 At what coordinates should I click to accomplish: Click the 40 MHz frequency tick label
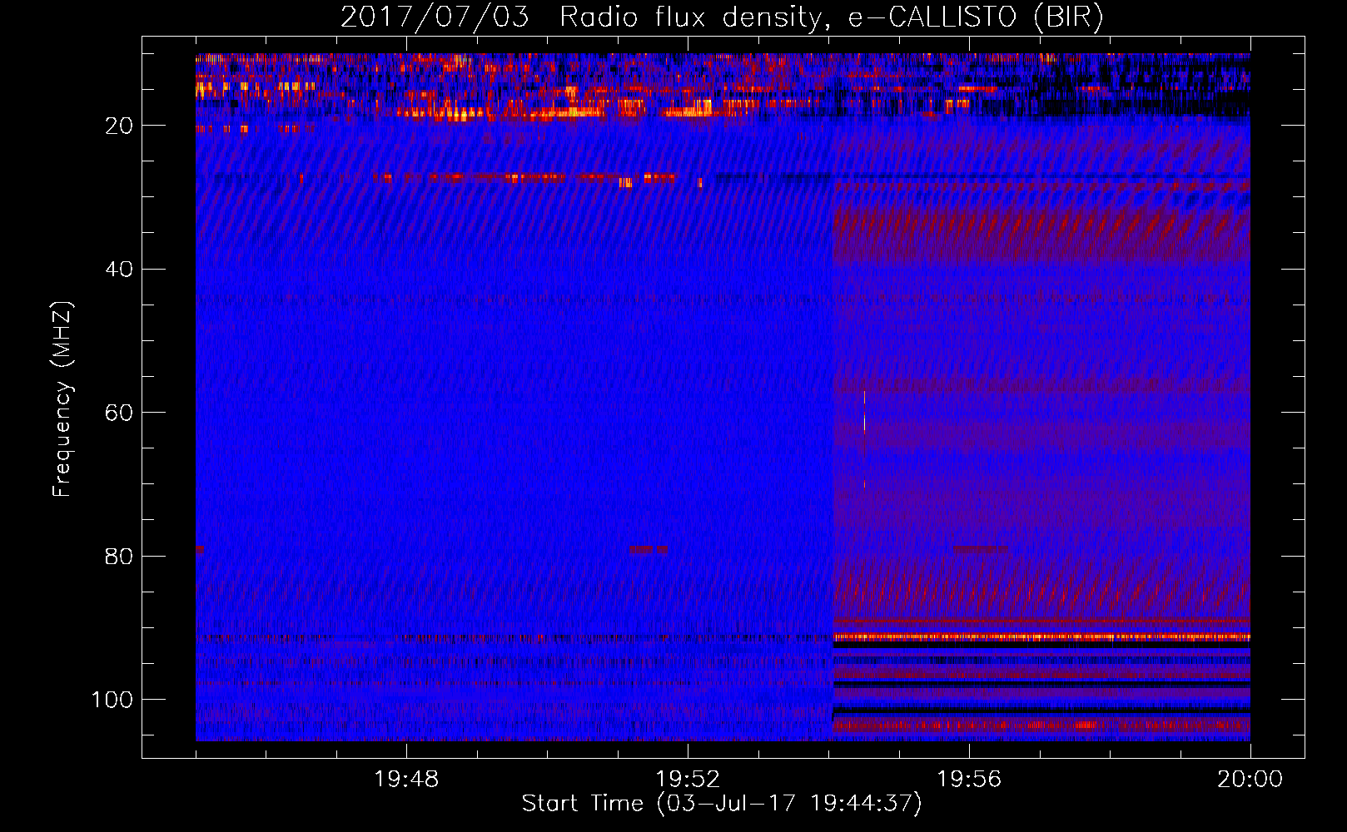[x=119, y=270]
